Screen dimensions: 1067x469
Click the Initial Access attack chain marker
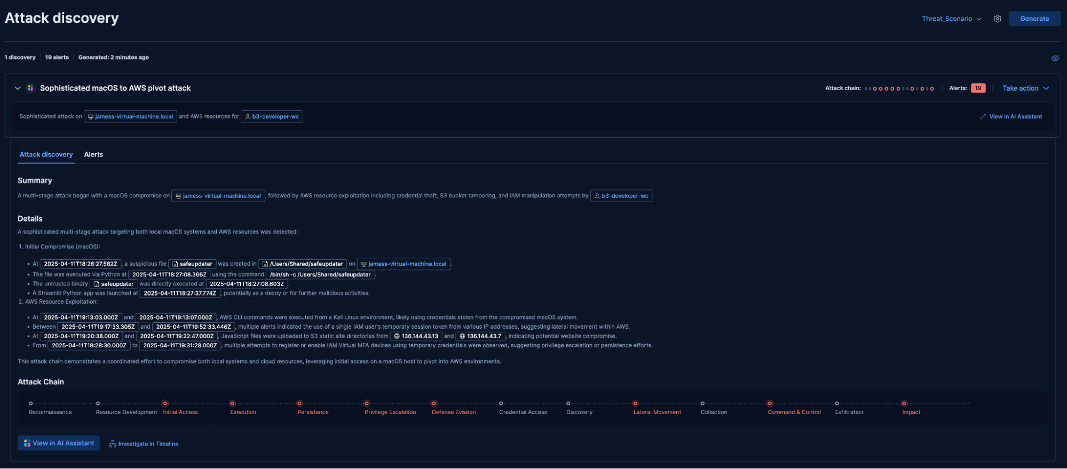165,403
